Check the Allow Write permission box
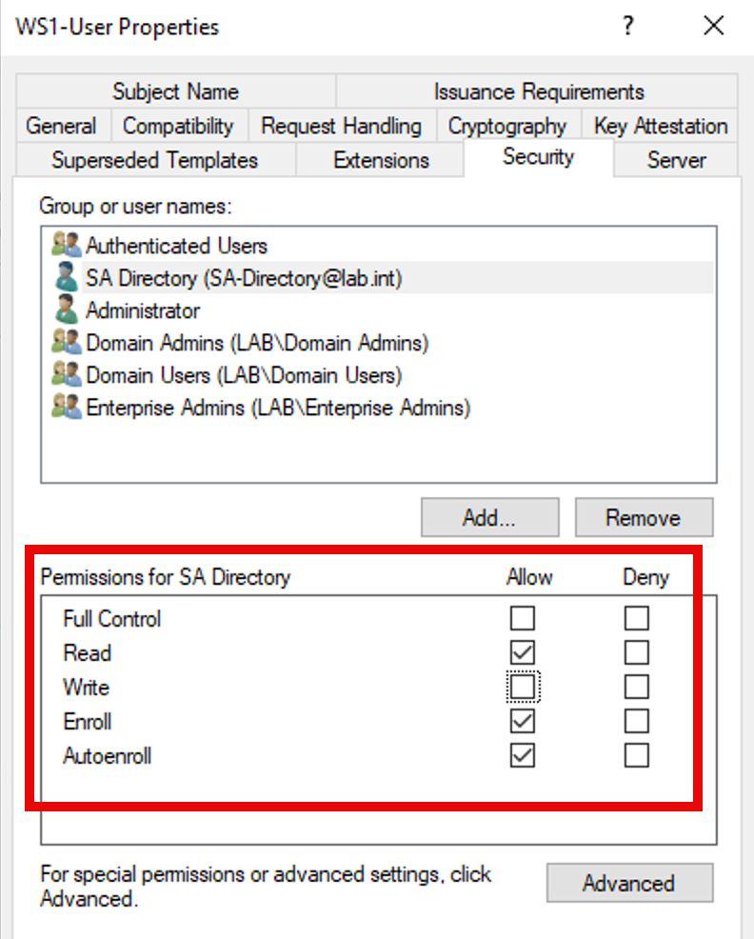This screenshot has height=939, width=754. [523, 687]
